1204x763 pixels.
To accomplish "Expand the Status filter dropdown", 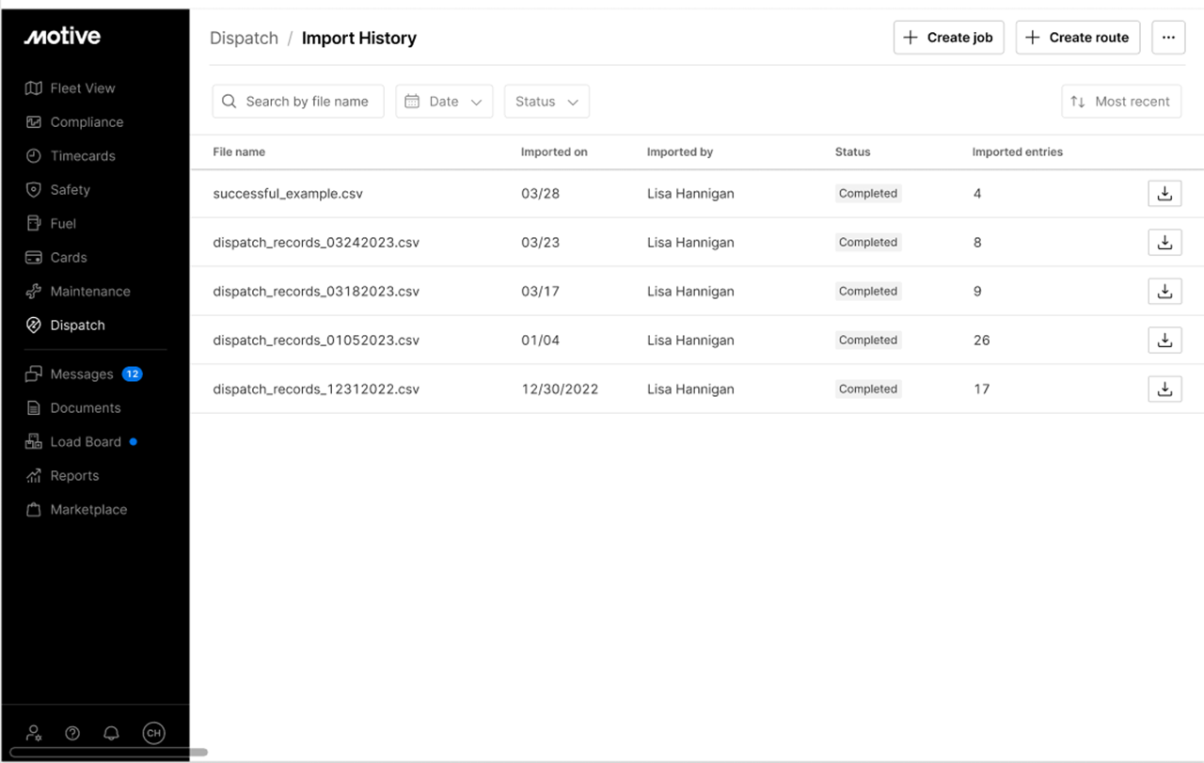I will tap(547, 102).
